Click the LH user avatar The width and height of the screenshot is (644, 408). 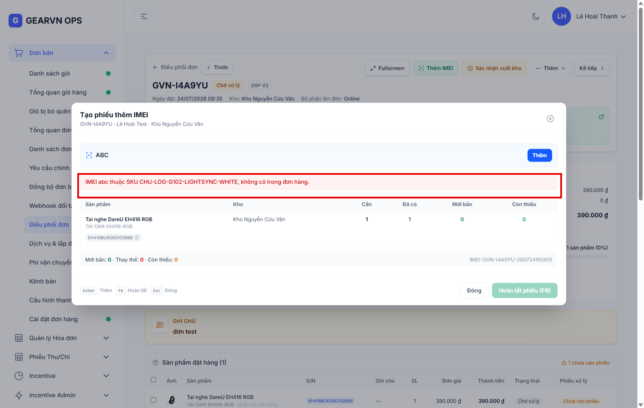tap(562, 16)
